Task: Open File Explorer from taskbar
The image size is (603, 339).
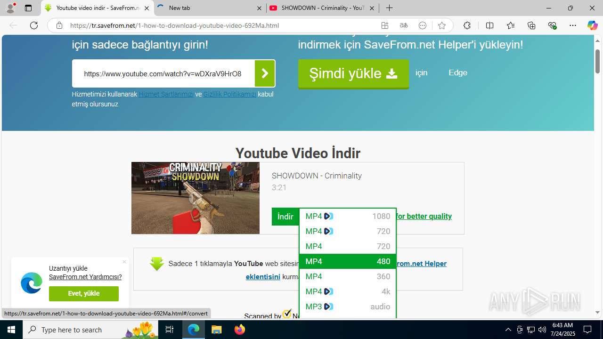Action: (x=216, y=330)
